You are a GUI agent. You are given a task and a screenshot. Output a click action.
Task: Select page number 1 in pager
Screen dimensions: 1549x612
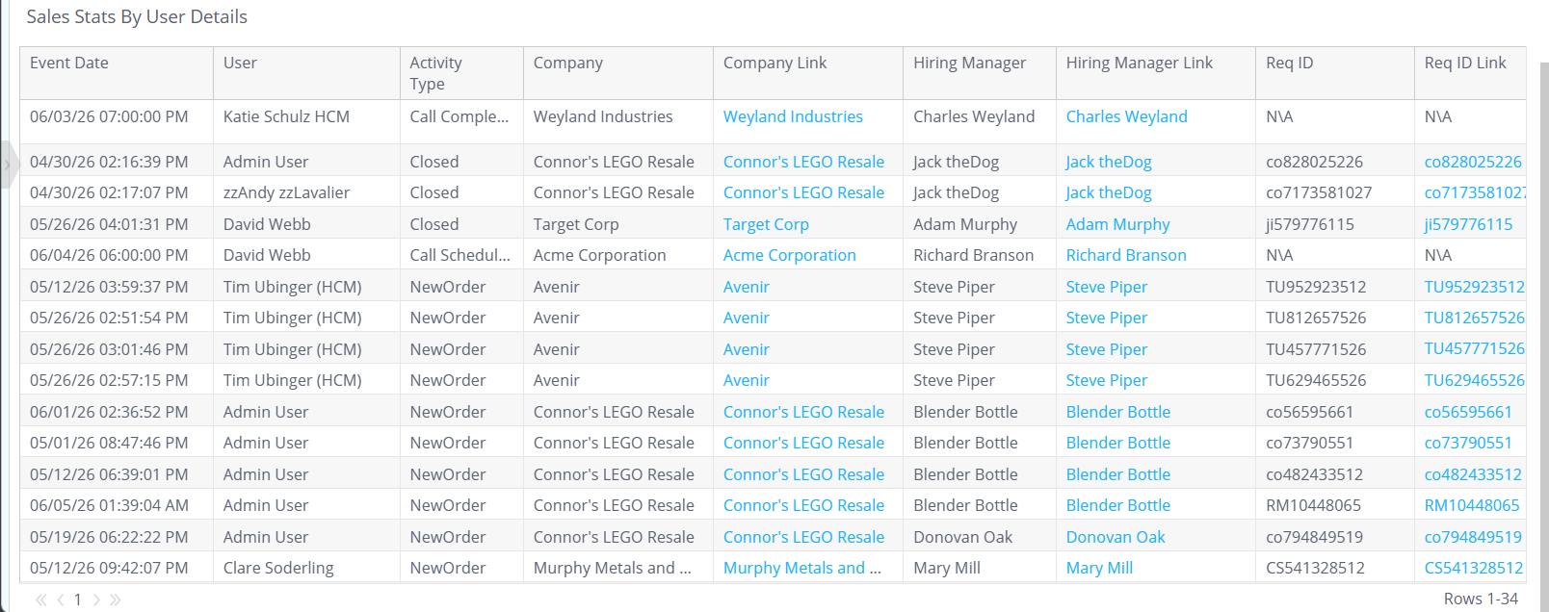(78, 599)
